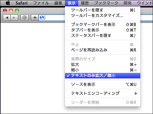Choose ページを再読み込み
This screenshot has width=153, height=114.
[103, 50]
